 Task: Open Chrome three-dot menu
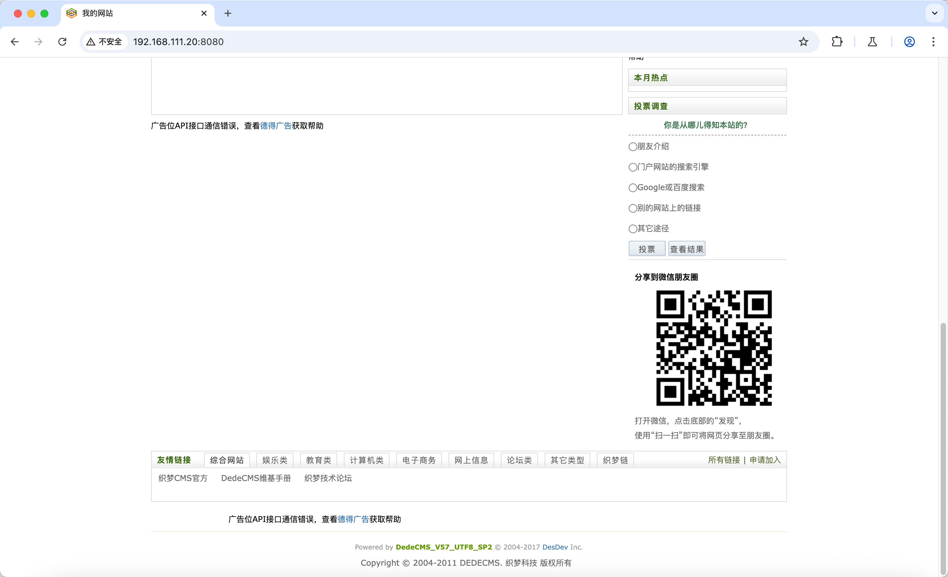(x=933, y=41)
